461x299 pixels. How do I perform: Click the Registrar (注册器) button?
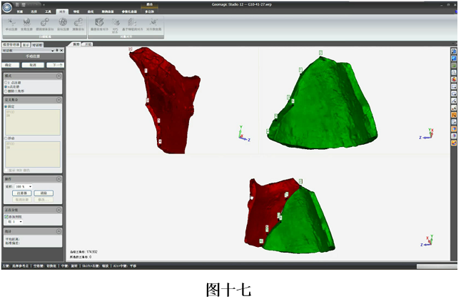coord(22,193)
